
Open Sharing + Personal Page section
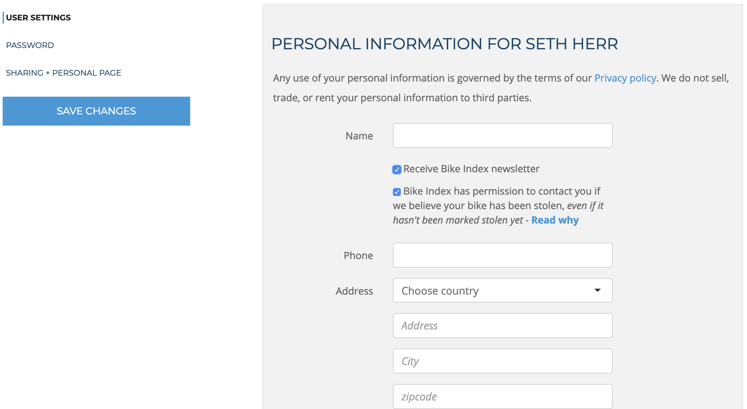64,73
